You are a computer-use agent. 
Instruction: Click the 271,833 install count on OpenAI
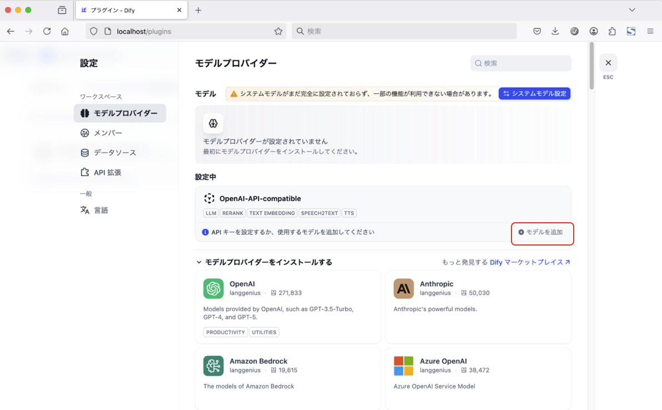pos(290,293)
